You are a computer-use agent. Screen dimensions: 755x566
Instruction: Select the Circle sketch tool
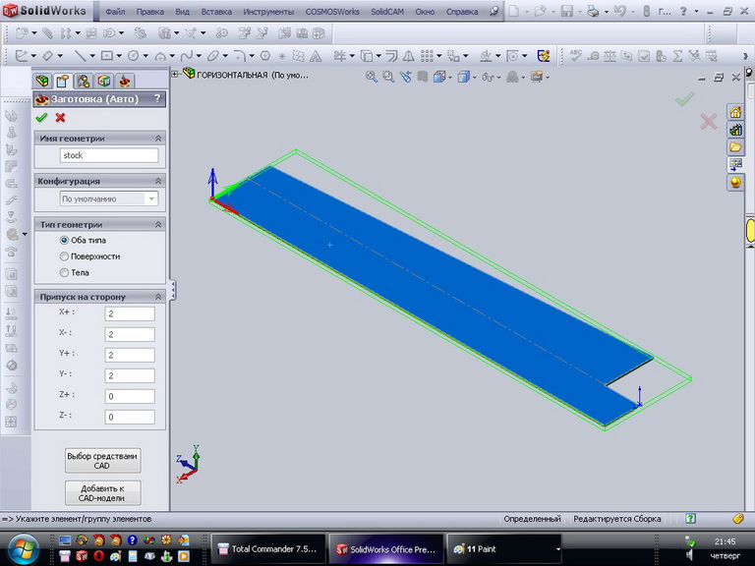click(x=134, y=56)
